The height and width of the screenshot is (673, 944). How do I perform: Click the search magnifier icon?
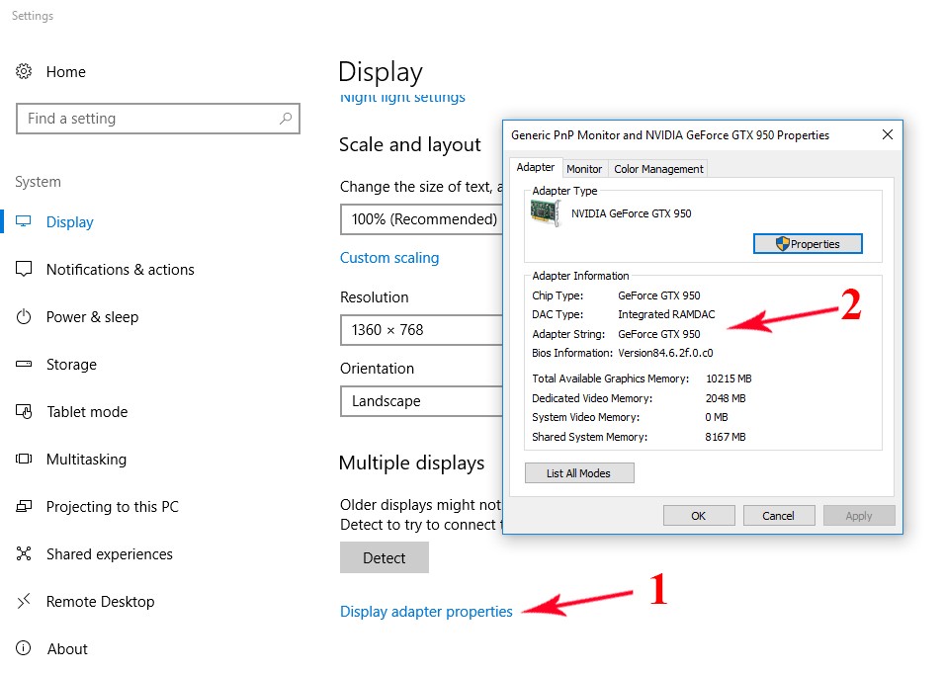tap(286, 118)
